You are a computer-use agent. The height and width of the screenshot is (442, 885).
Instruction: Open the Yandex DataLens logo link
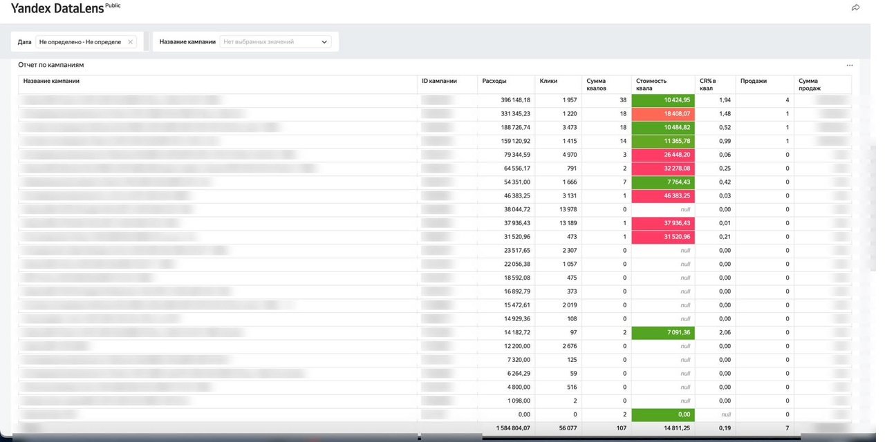(56, 8)
